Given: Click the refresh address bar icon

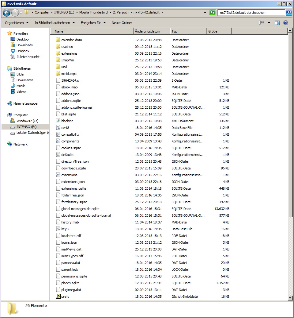Looking at the screenshot, I should click(213, 13).
